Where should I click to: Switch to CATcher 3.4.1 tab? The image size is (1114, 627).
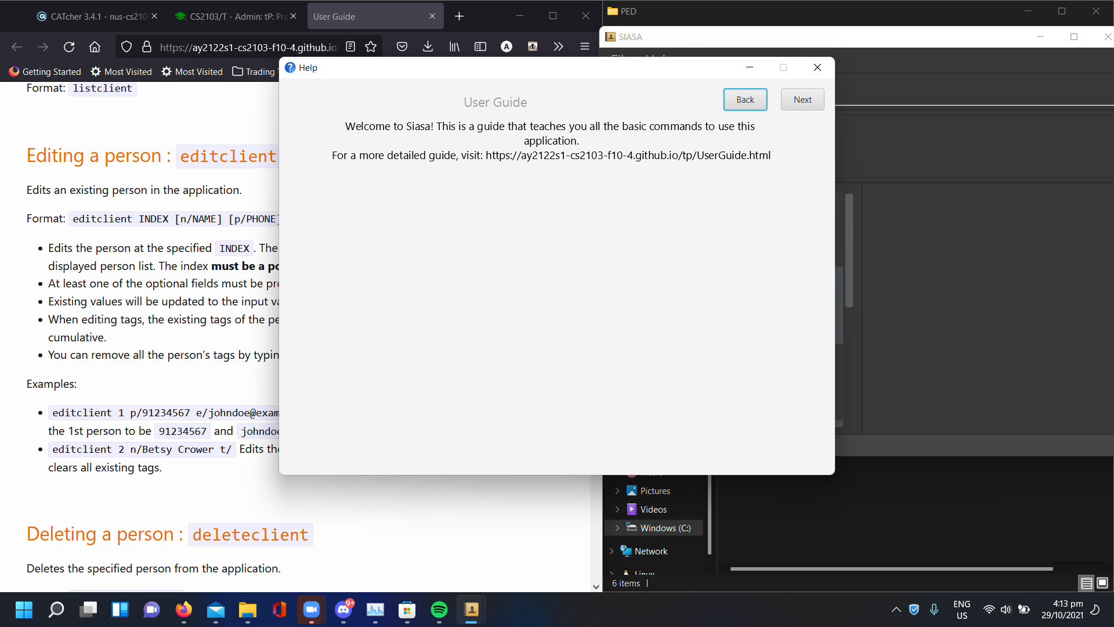(x=93, y=16)
